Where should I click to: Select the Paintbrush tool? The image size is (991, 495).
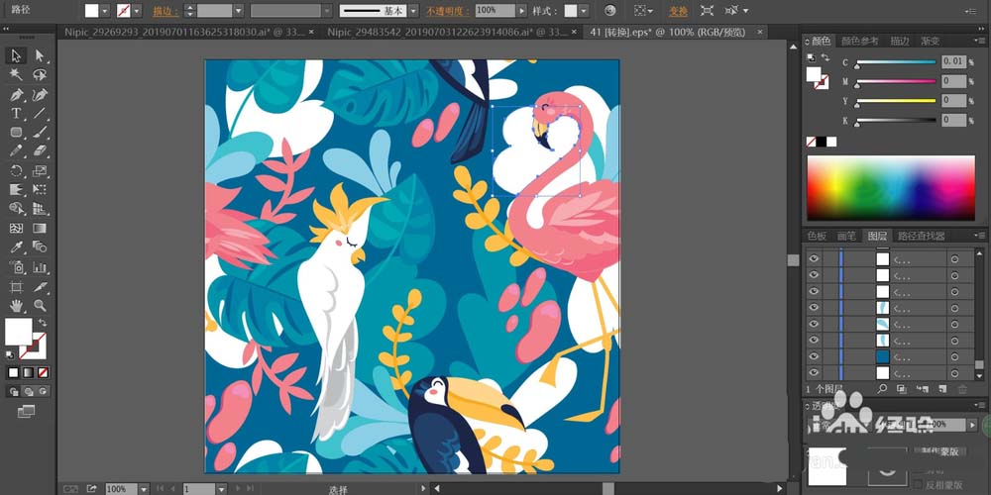(x=40, y=132)
